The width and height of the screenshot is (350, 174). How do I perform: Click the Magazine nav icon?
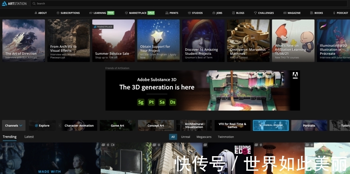tap(285, 13)
